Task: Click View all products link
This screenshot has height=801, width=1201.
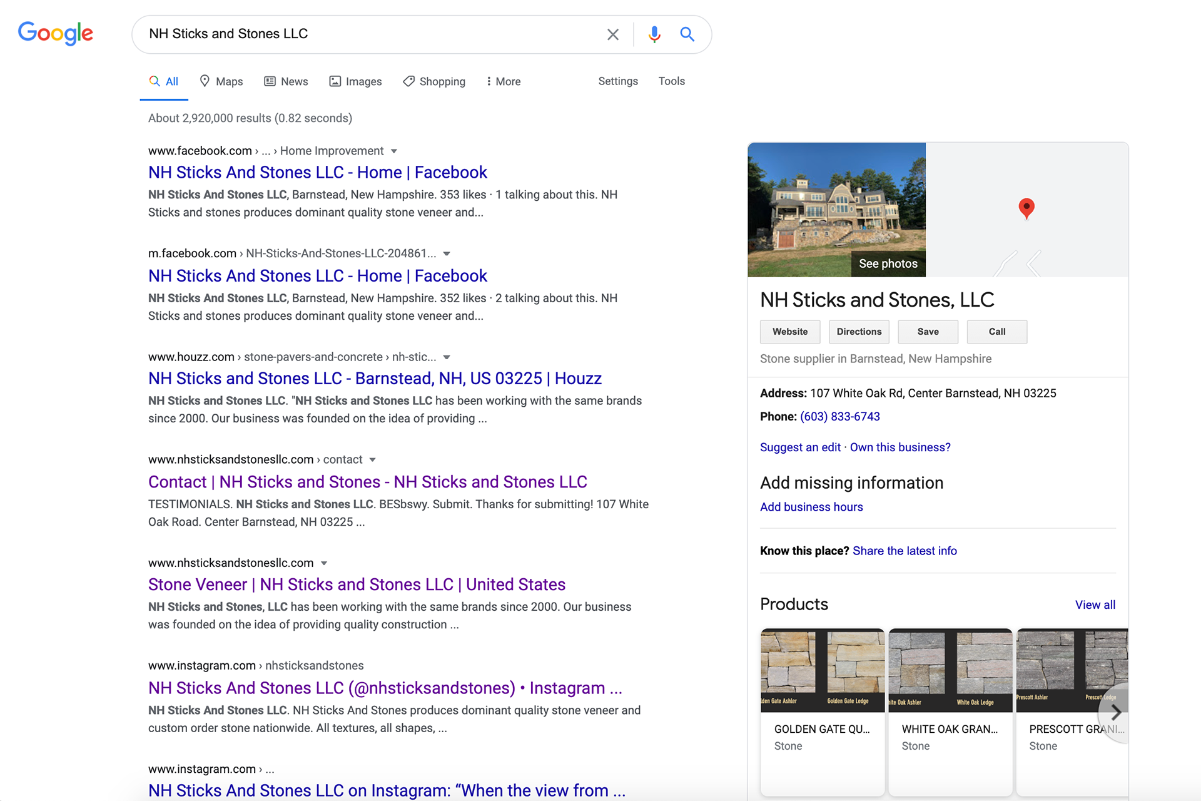Action: tap(1095, 605)
